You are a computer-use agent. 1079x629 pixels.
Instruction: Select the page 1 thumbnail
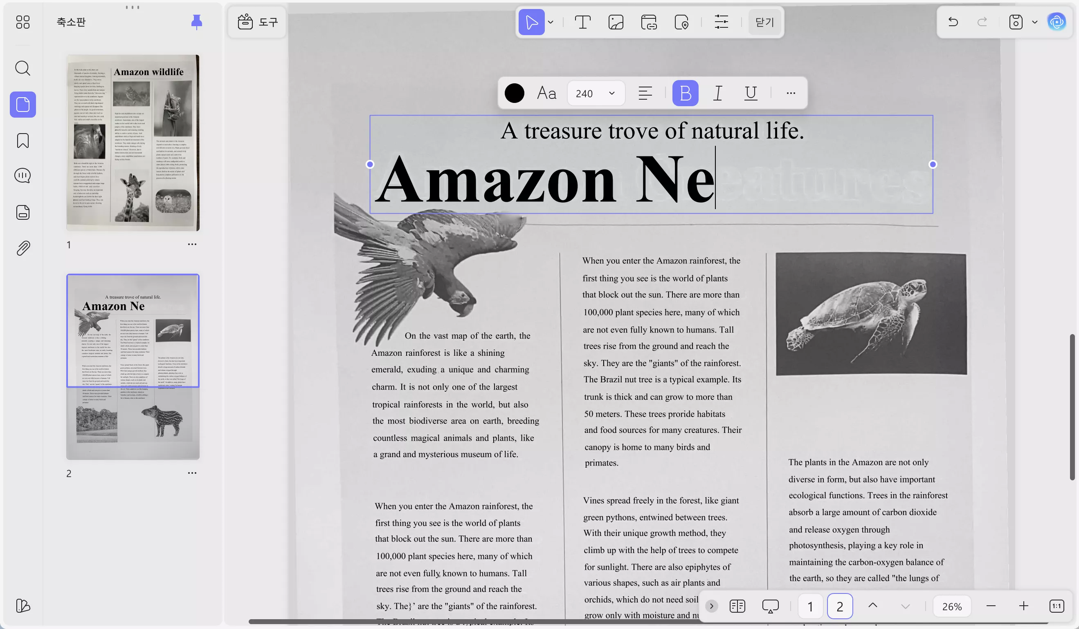(x=133, y=143)
